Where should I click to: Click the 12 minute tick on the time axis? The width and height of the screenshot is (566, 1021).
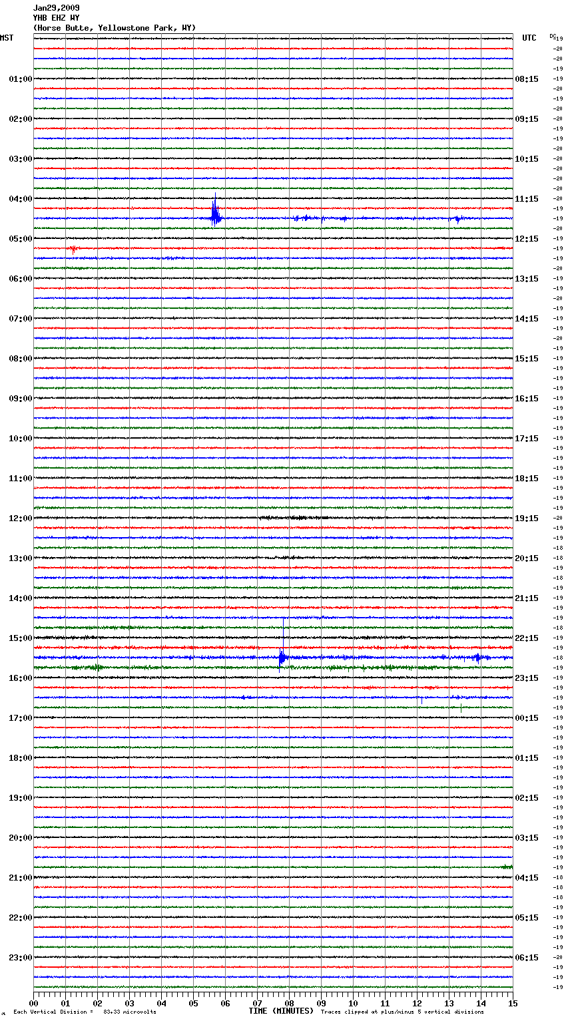pos(417,1004)
